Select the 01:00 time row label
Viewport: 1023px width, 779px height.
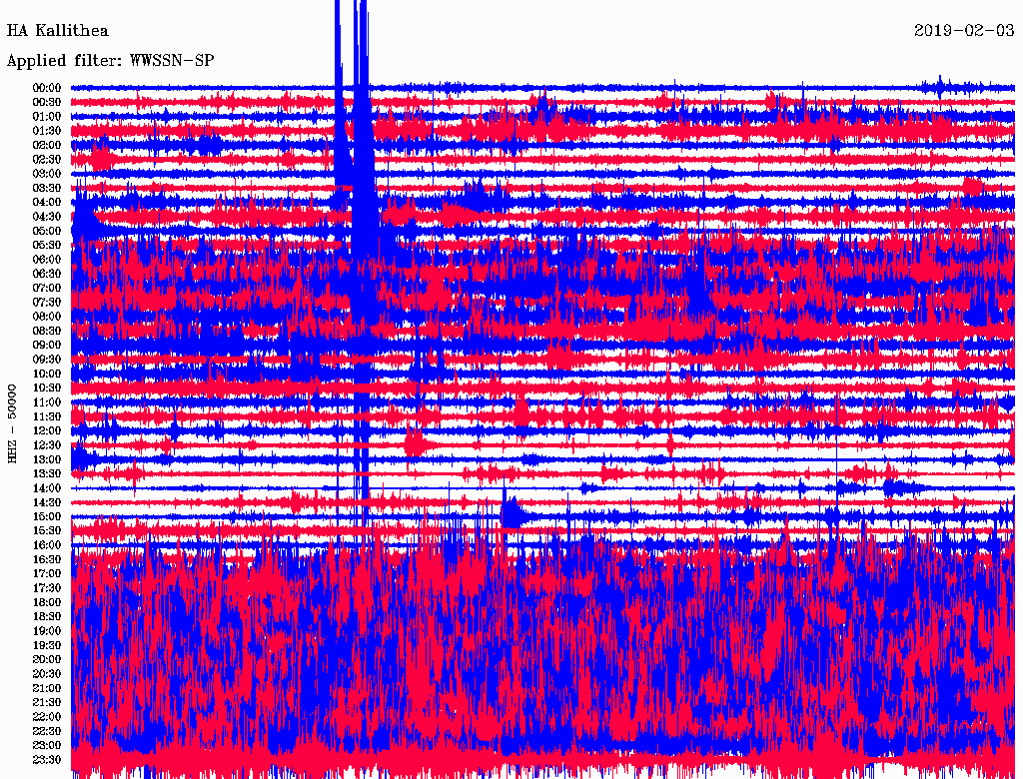tap(47, 116)
